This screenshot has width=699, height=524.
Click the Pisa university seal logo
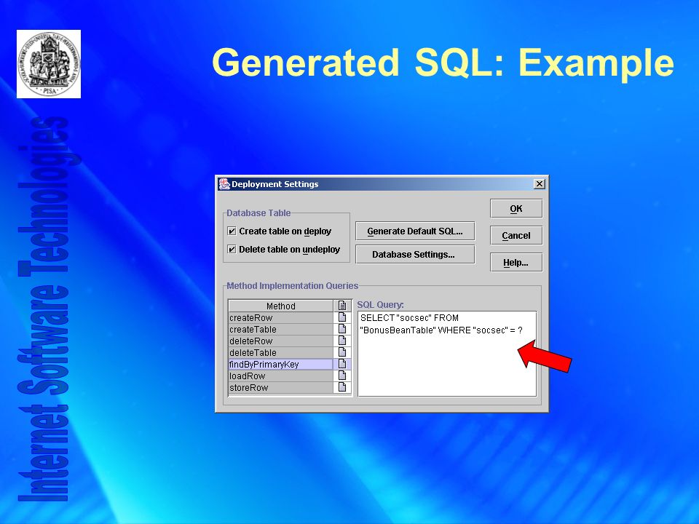coord(49,64)
